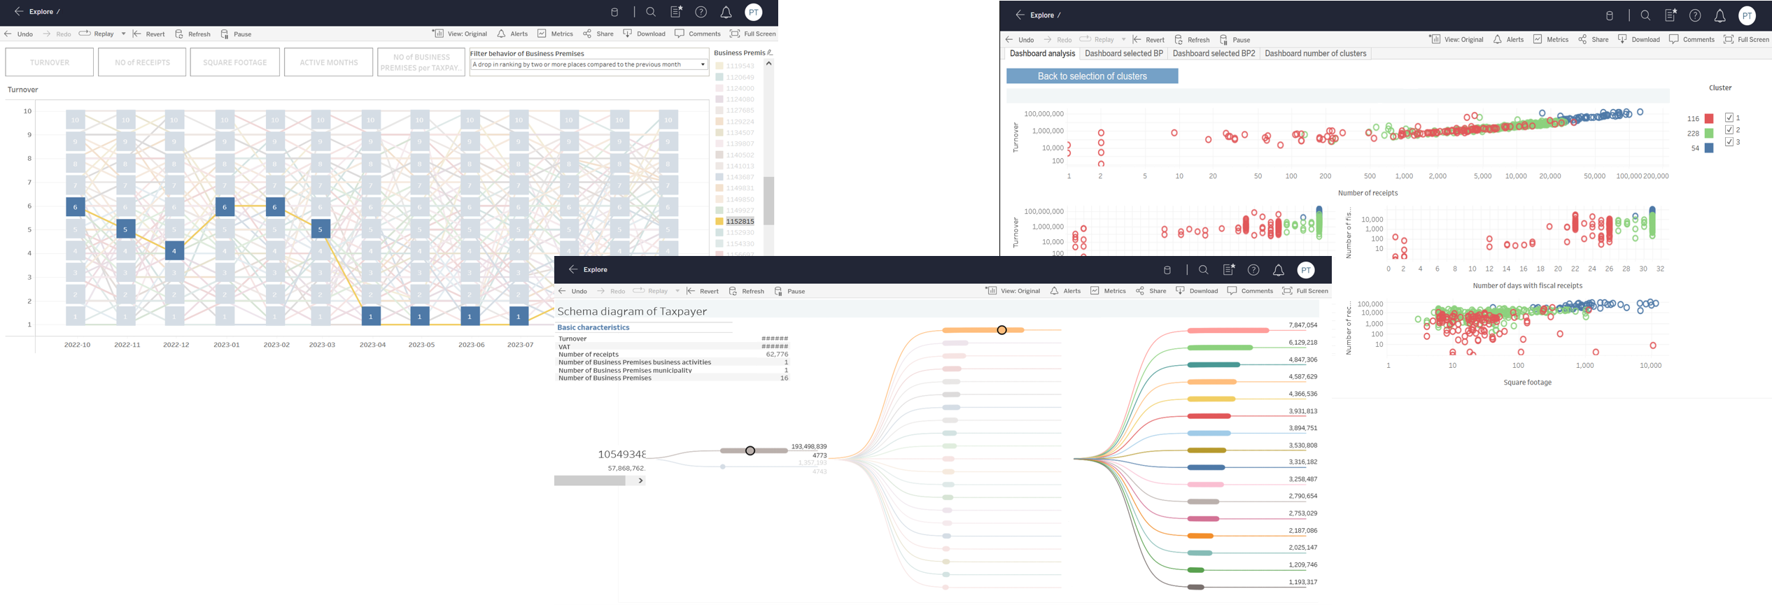
Task: Open Metrics in the Schema diagram toolbar
Action: [1095, 291]
